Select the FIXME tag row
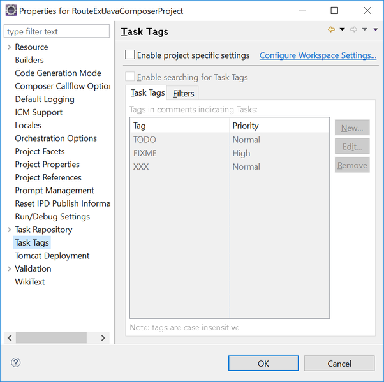Screen dimensions: 384x382 (230, 153)
